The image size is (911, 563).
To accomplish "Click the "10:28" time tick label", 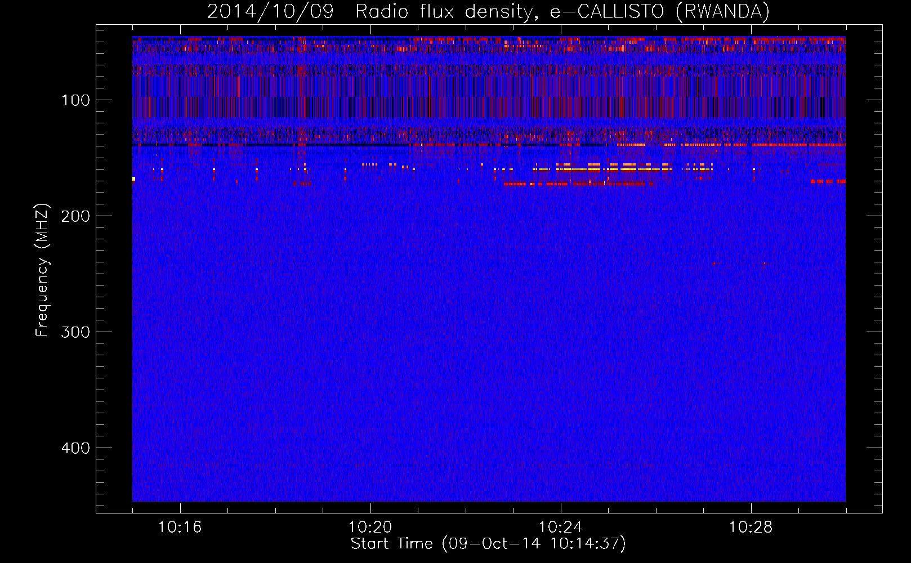I will pos(751,528).
